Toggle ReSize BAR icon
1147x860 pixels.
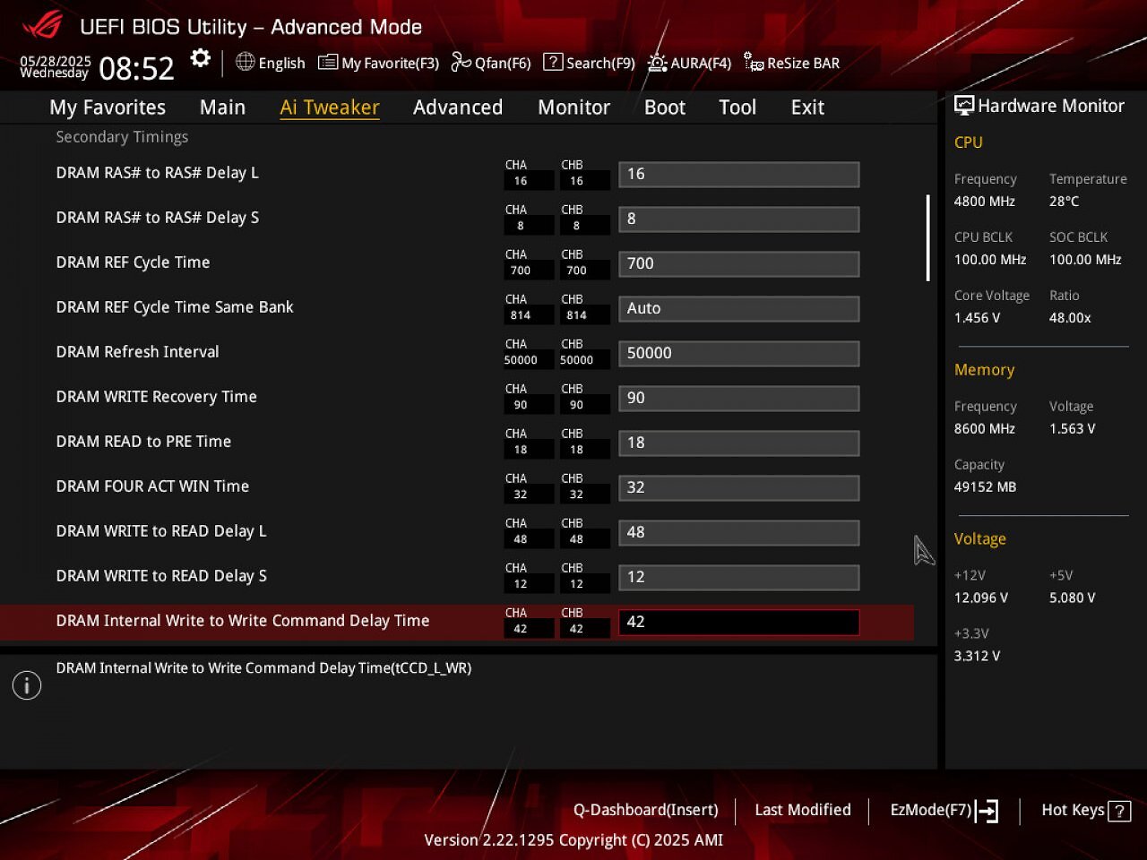(x=754, y=63)
